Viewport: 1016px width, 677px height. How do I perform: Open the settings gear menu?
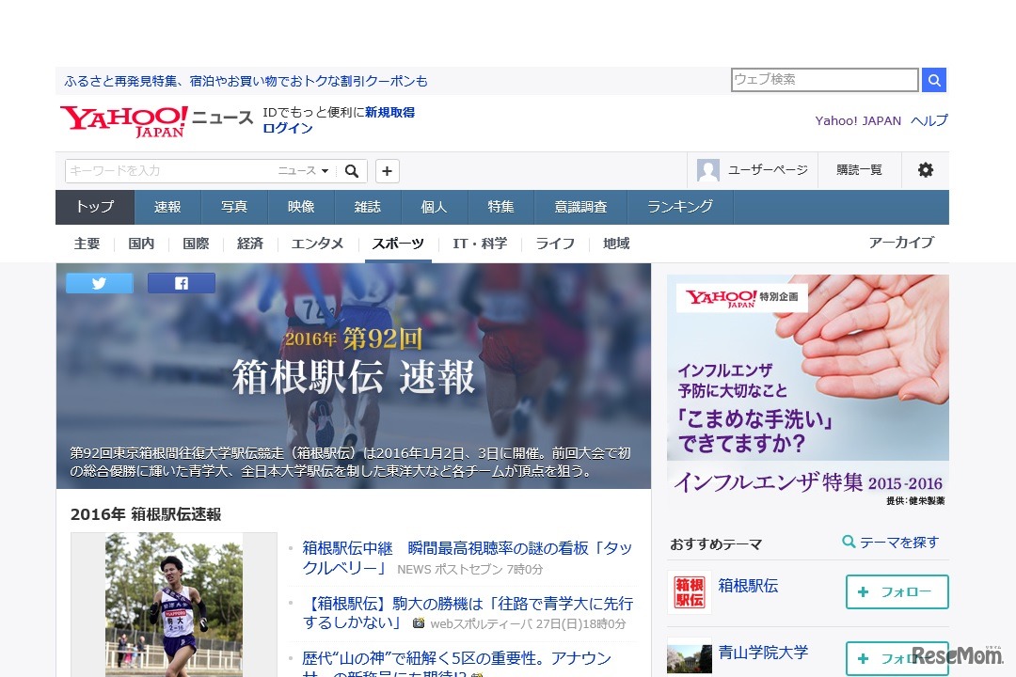click(926, 170)
